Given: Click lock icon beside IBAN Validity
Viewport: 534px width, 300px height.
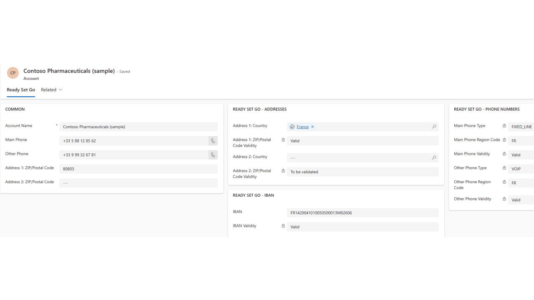Looking at the screenshot, I should (x=283, y=226).
